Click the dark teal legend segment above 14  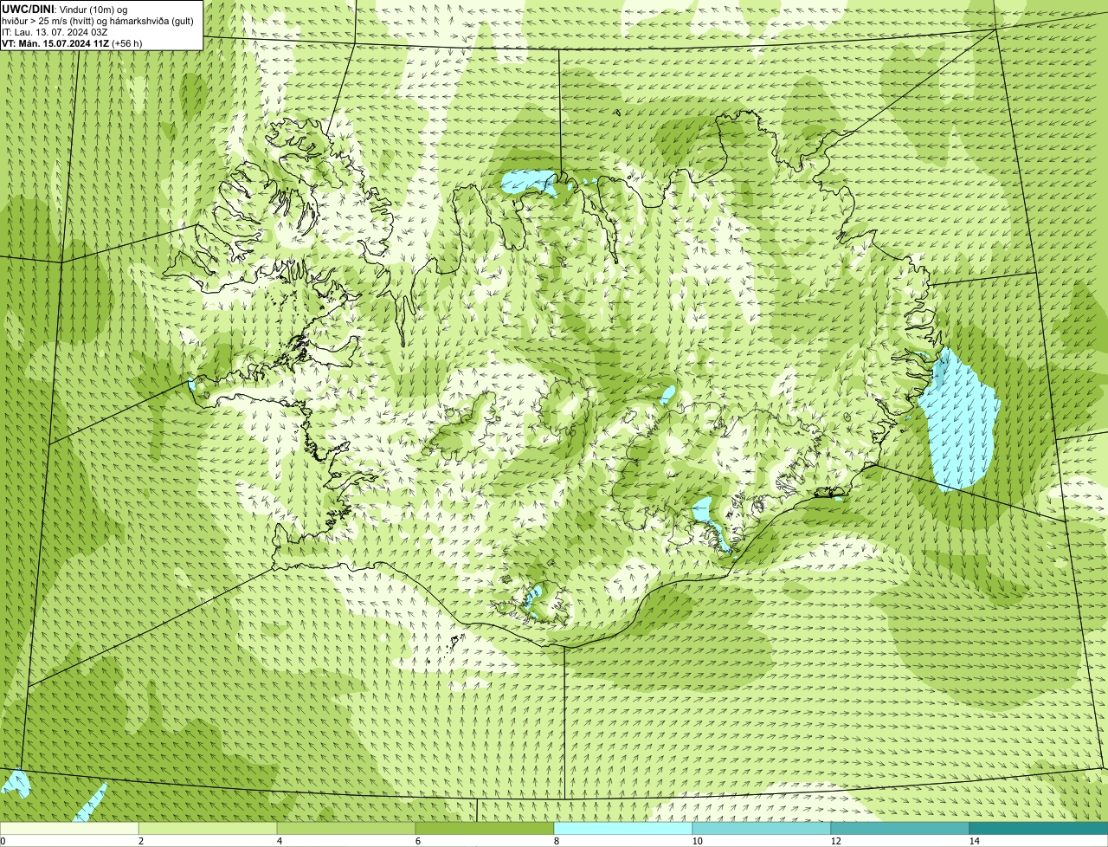(x=1039, y=829)
